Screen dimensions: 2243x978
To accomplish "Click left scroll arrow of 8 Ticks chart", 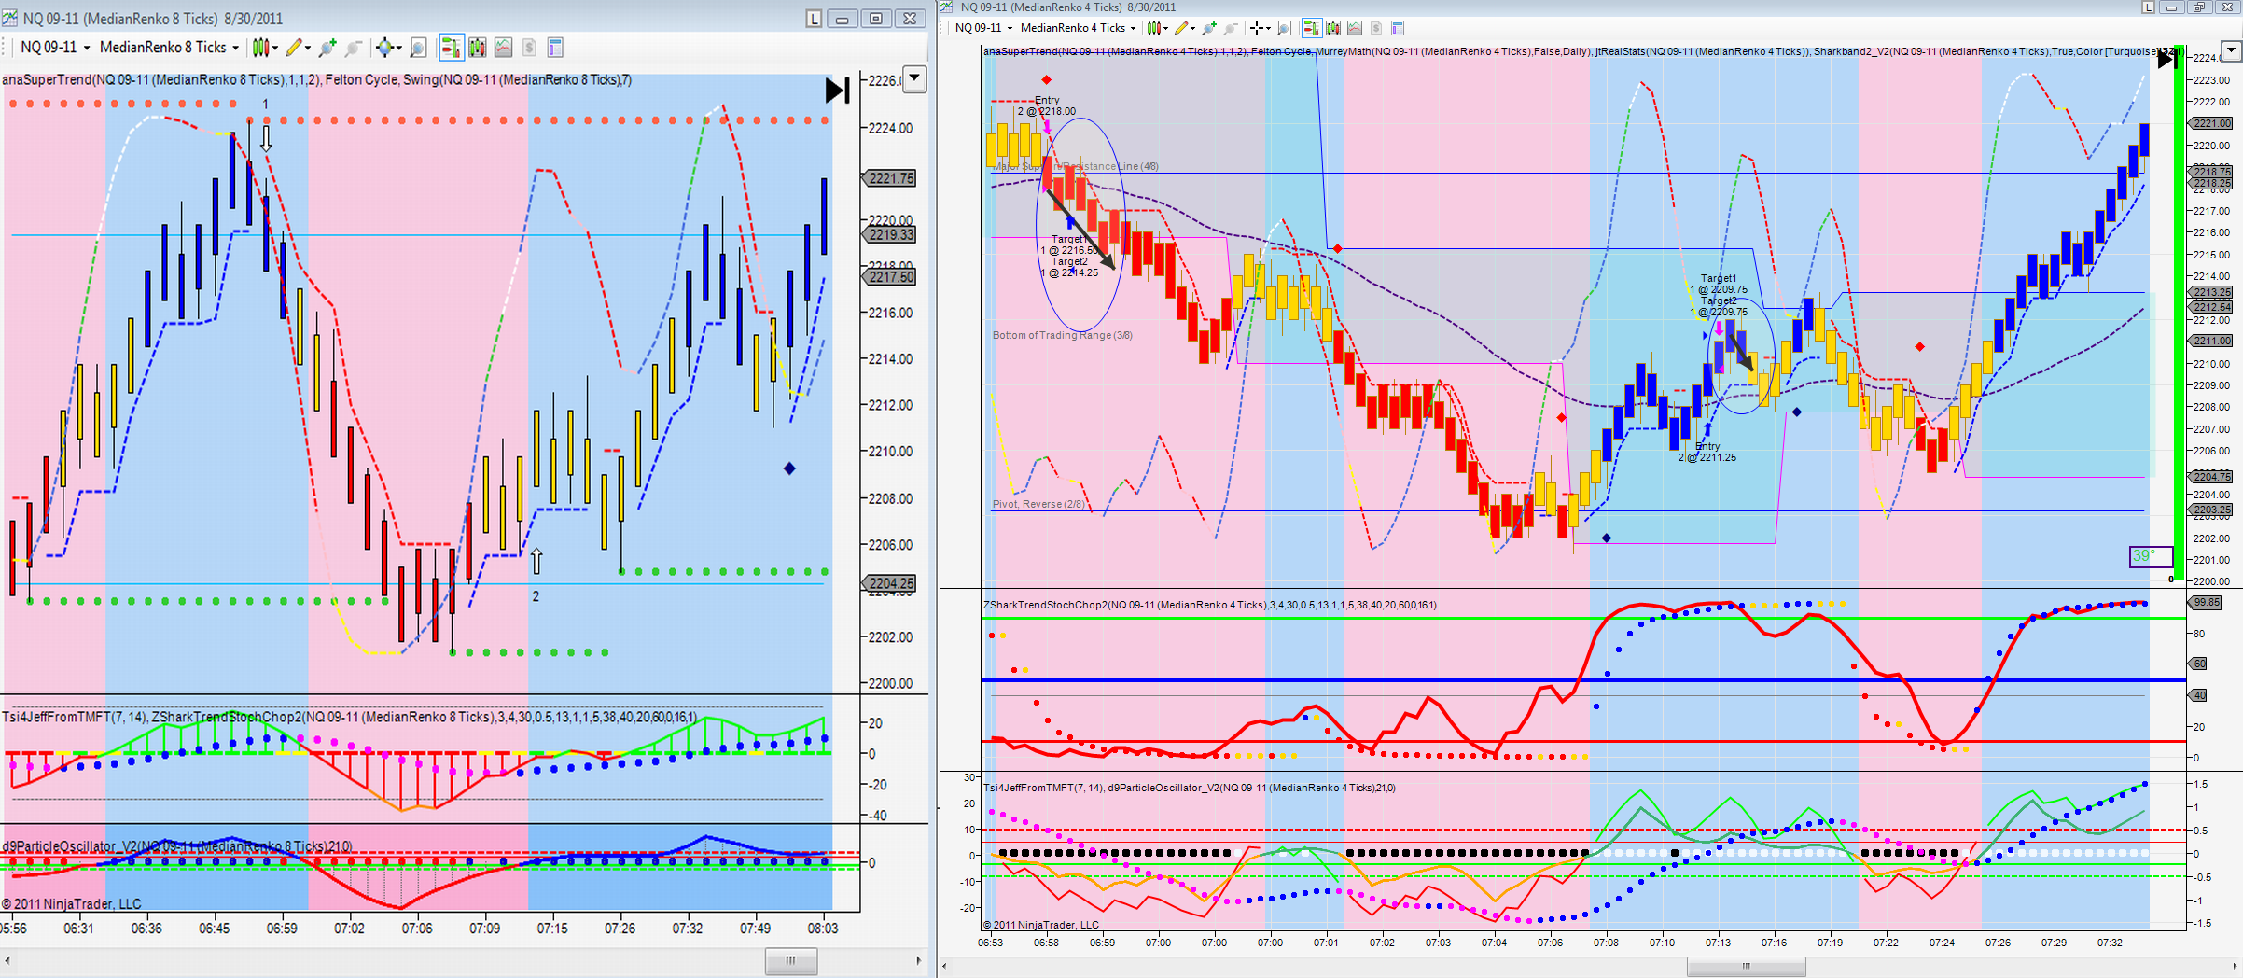I will 7,960.
